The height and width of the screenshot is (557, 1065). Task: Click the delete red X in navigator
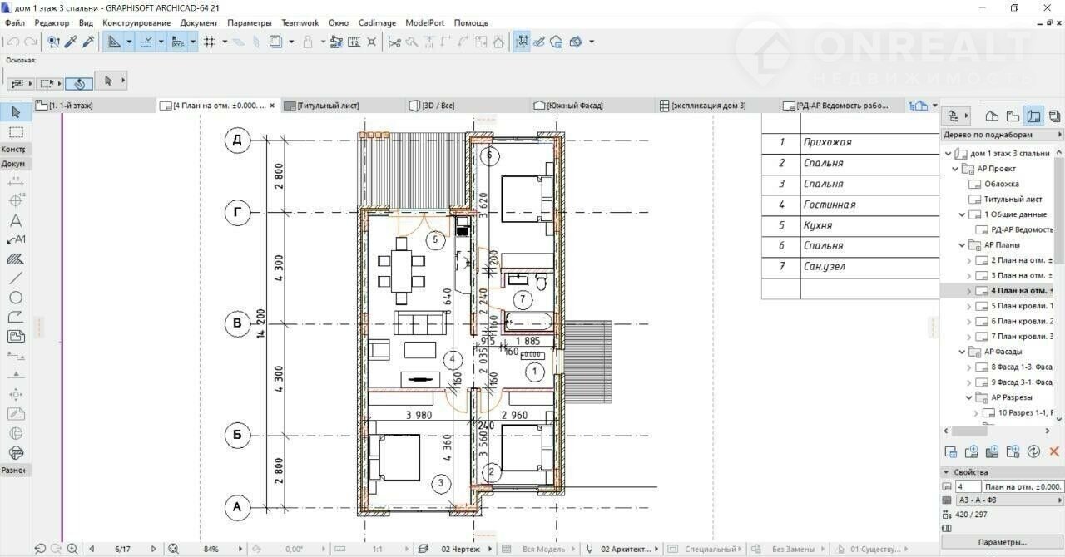[1054, 451]
